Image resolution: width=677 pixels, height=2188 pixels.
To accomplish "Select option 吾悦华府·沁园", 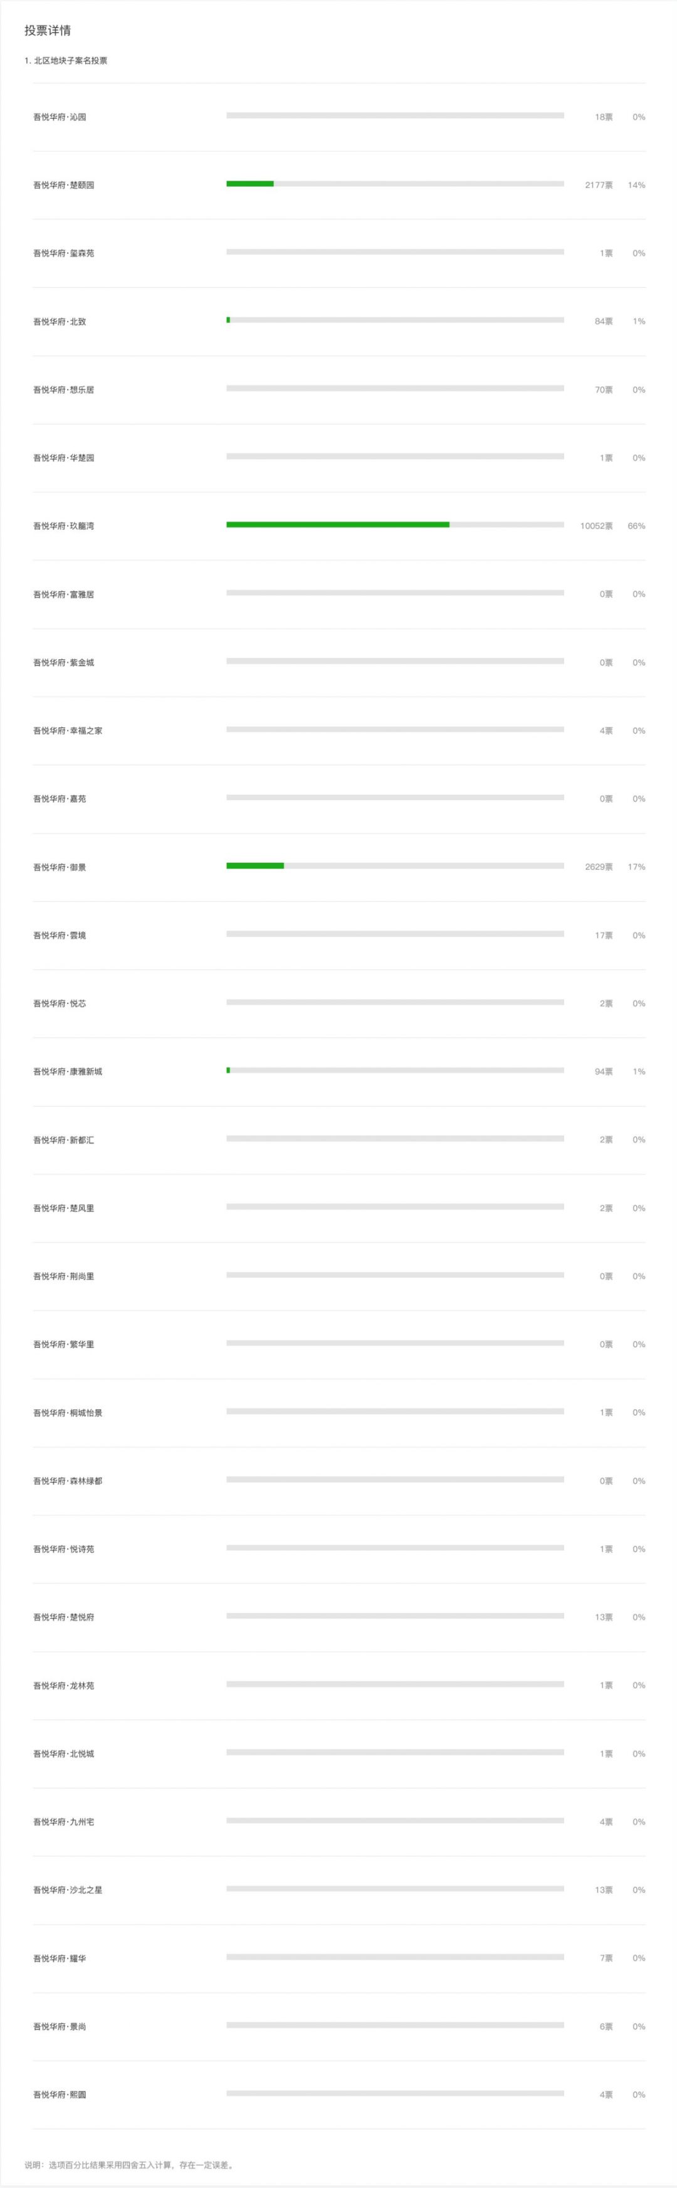I will (x=60, y=117).
